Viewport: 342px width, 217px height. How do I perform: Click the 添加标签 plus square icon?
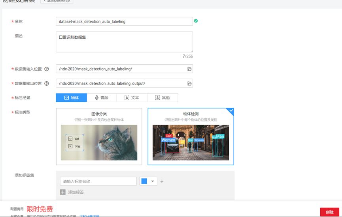(62, 192)
